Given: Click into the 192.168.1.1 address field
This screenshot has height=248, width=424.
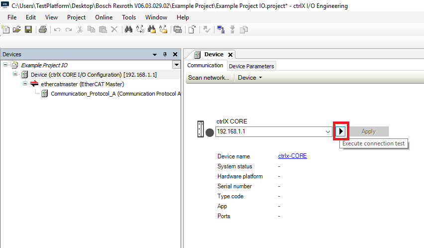Looking at the screenshot, I should [x=269, y=131].
